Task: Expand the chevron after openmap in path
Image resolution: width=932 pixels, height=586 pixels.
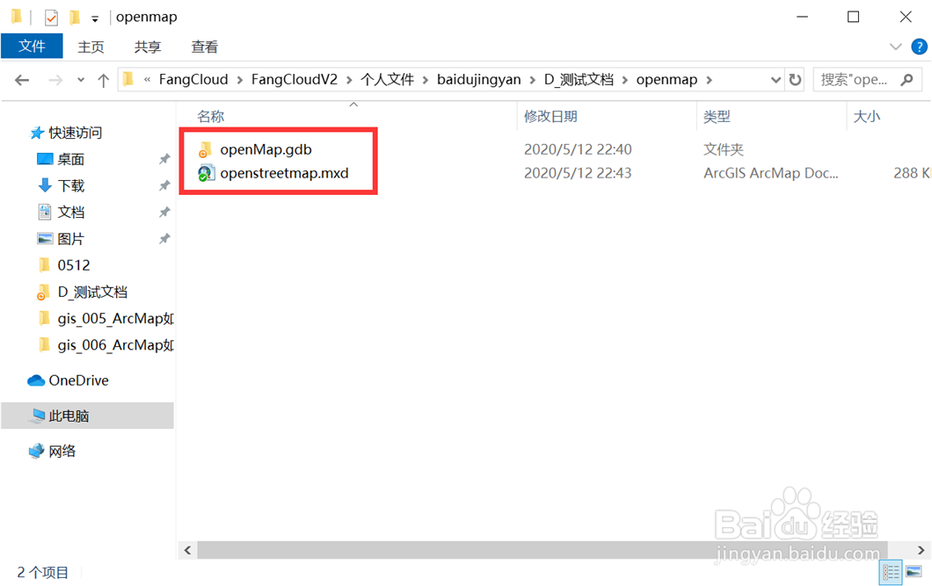Action: pos(709,80)
